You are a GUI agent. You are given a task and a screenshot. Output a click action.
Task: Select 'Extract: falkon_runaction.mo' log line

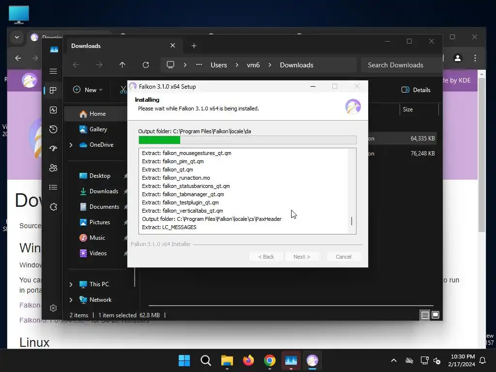[176, 178]
